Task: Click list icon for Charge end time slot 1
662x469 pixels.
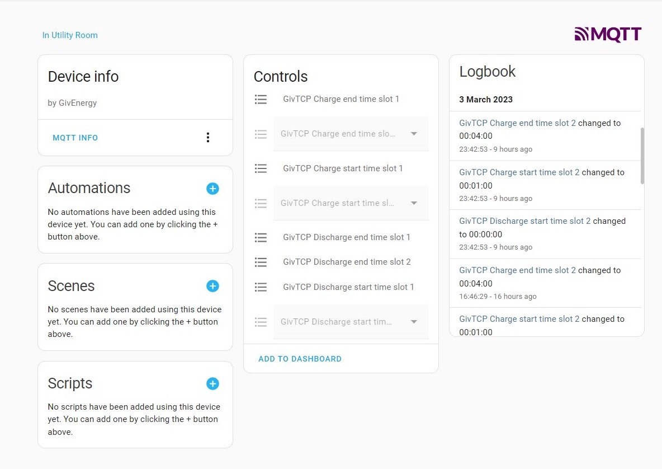Action: 261,99
